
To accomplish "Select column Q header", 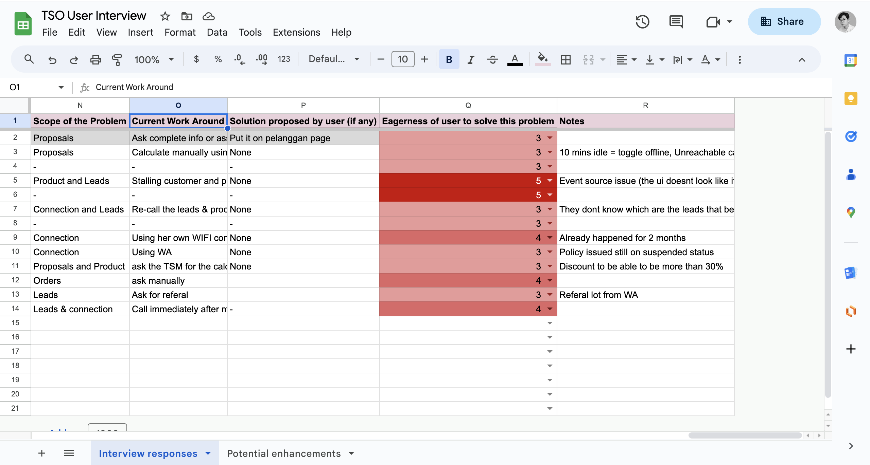I will (468, 106).
